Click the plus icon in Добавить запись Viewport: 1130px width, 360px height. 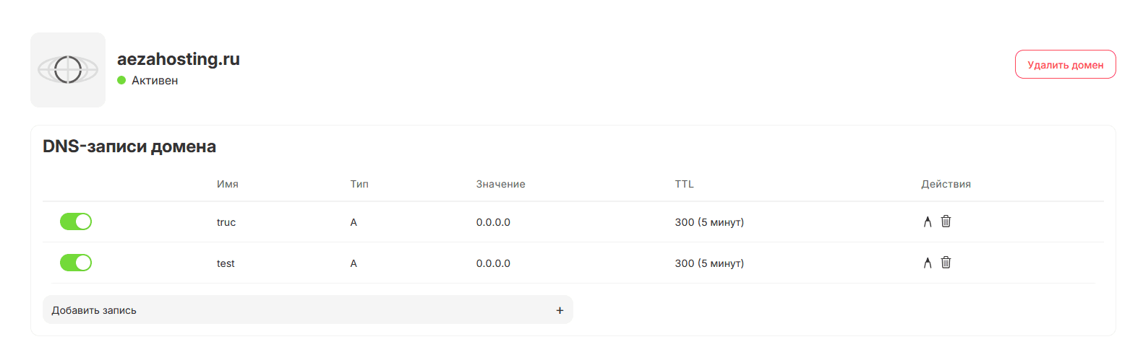(x=560, y=310)
